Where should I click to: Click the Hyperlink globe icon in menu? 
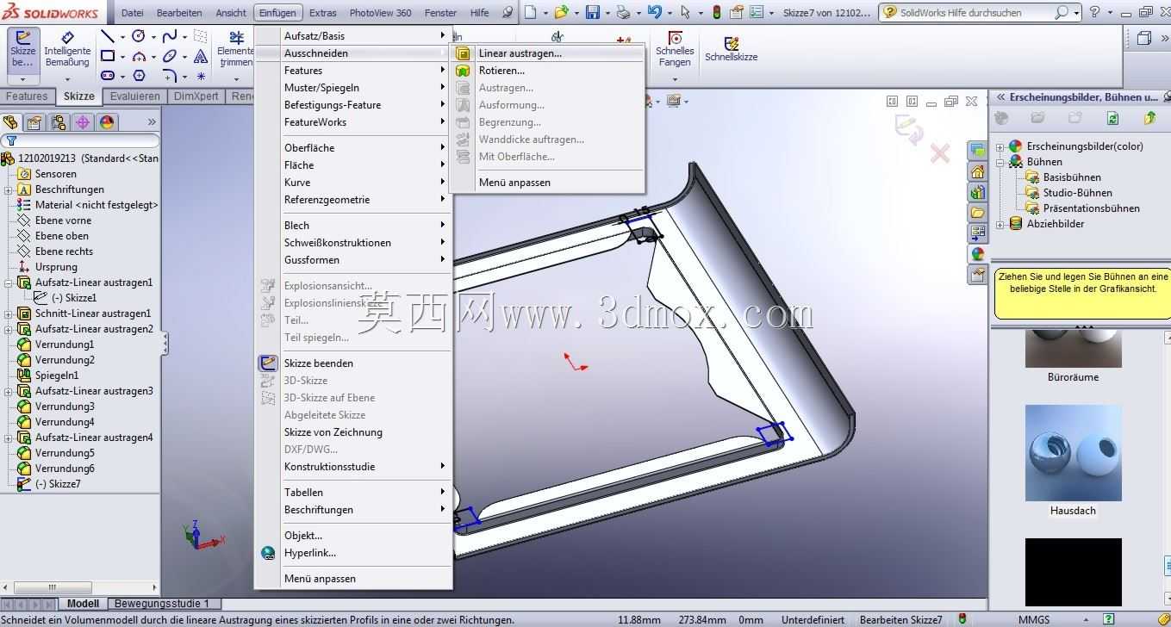[x=268, y=553]
